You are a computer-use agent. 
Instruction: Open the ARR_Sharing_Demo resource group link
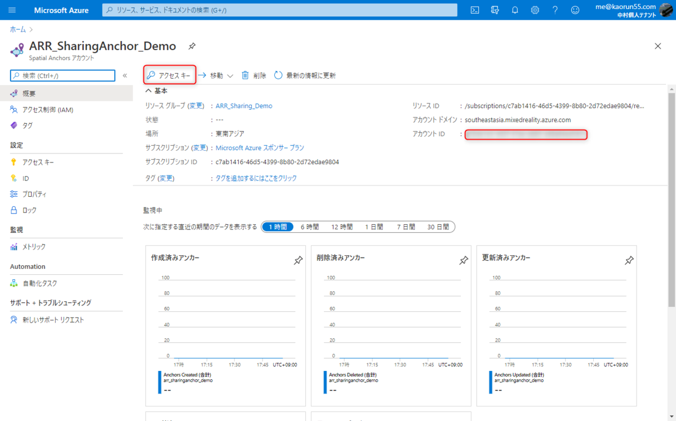(x=244, y=106)
